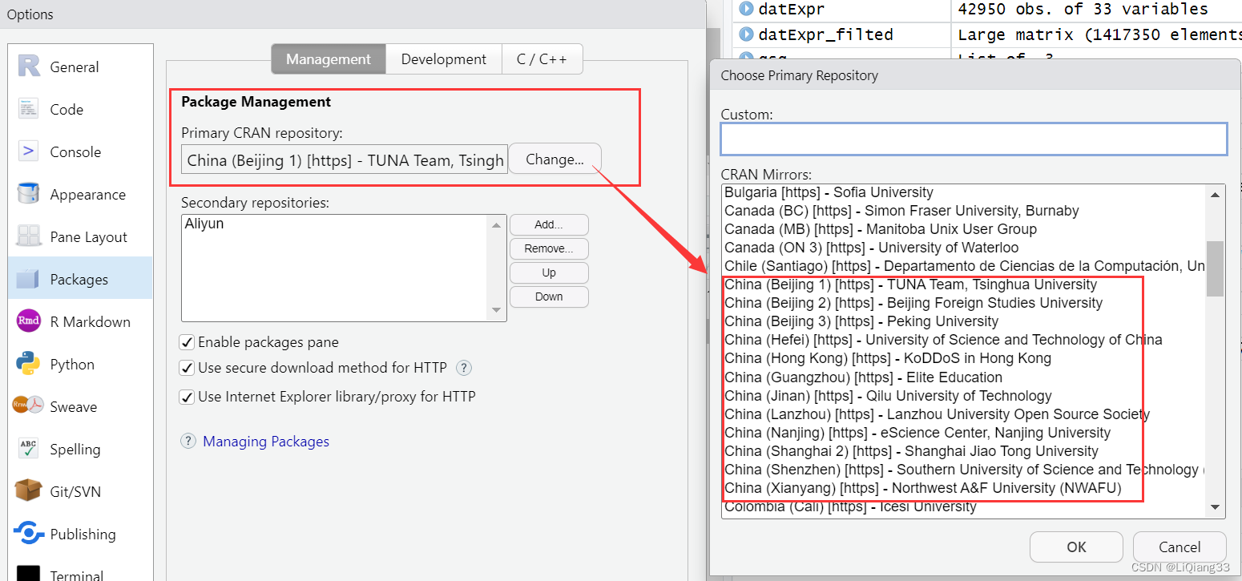
Task: Toggle Use secure download method for HTTP
Action: 187,369
